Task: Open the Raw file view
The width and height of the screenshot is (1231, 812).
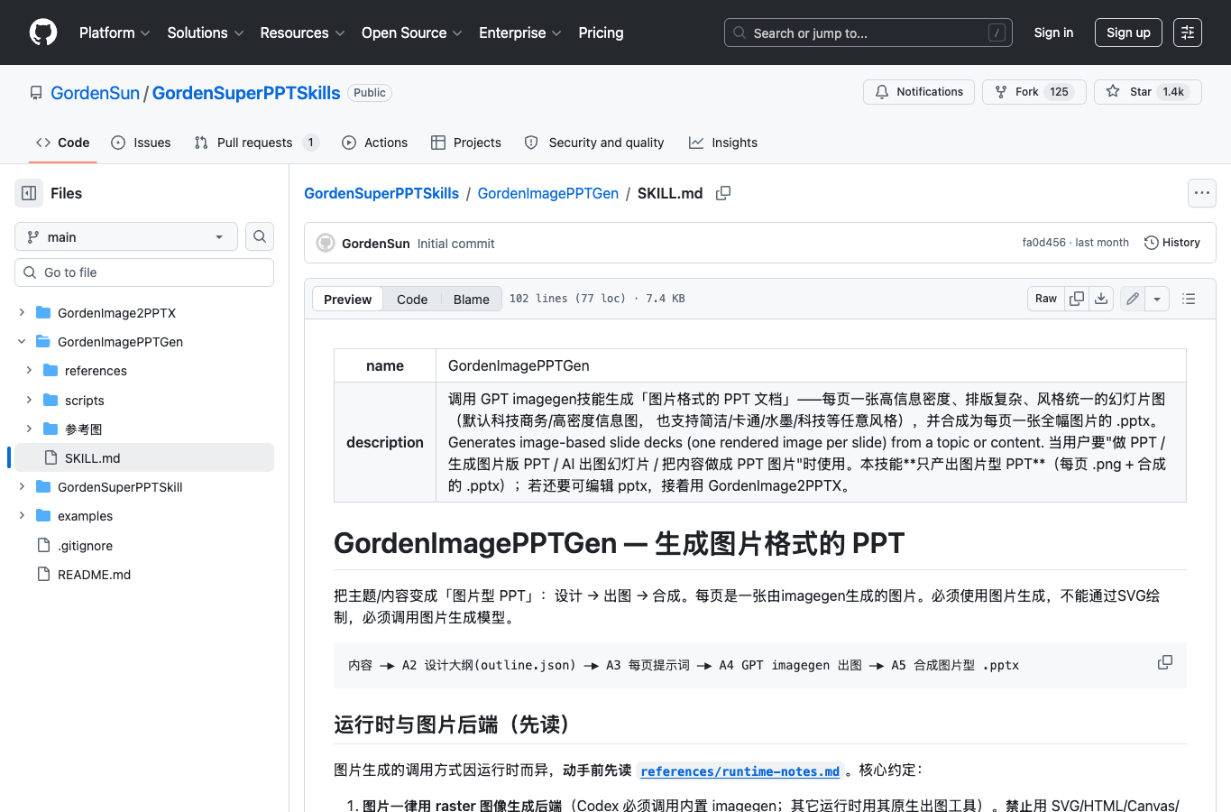Action: click(1046, 299)
